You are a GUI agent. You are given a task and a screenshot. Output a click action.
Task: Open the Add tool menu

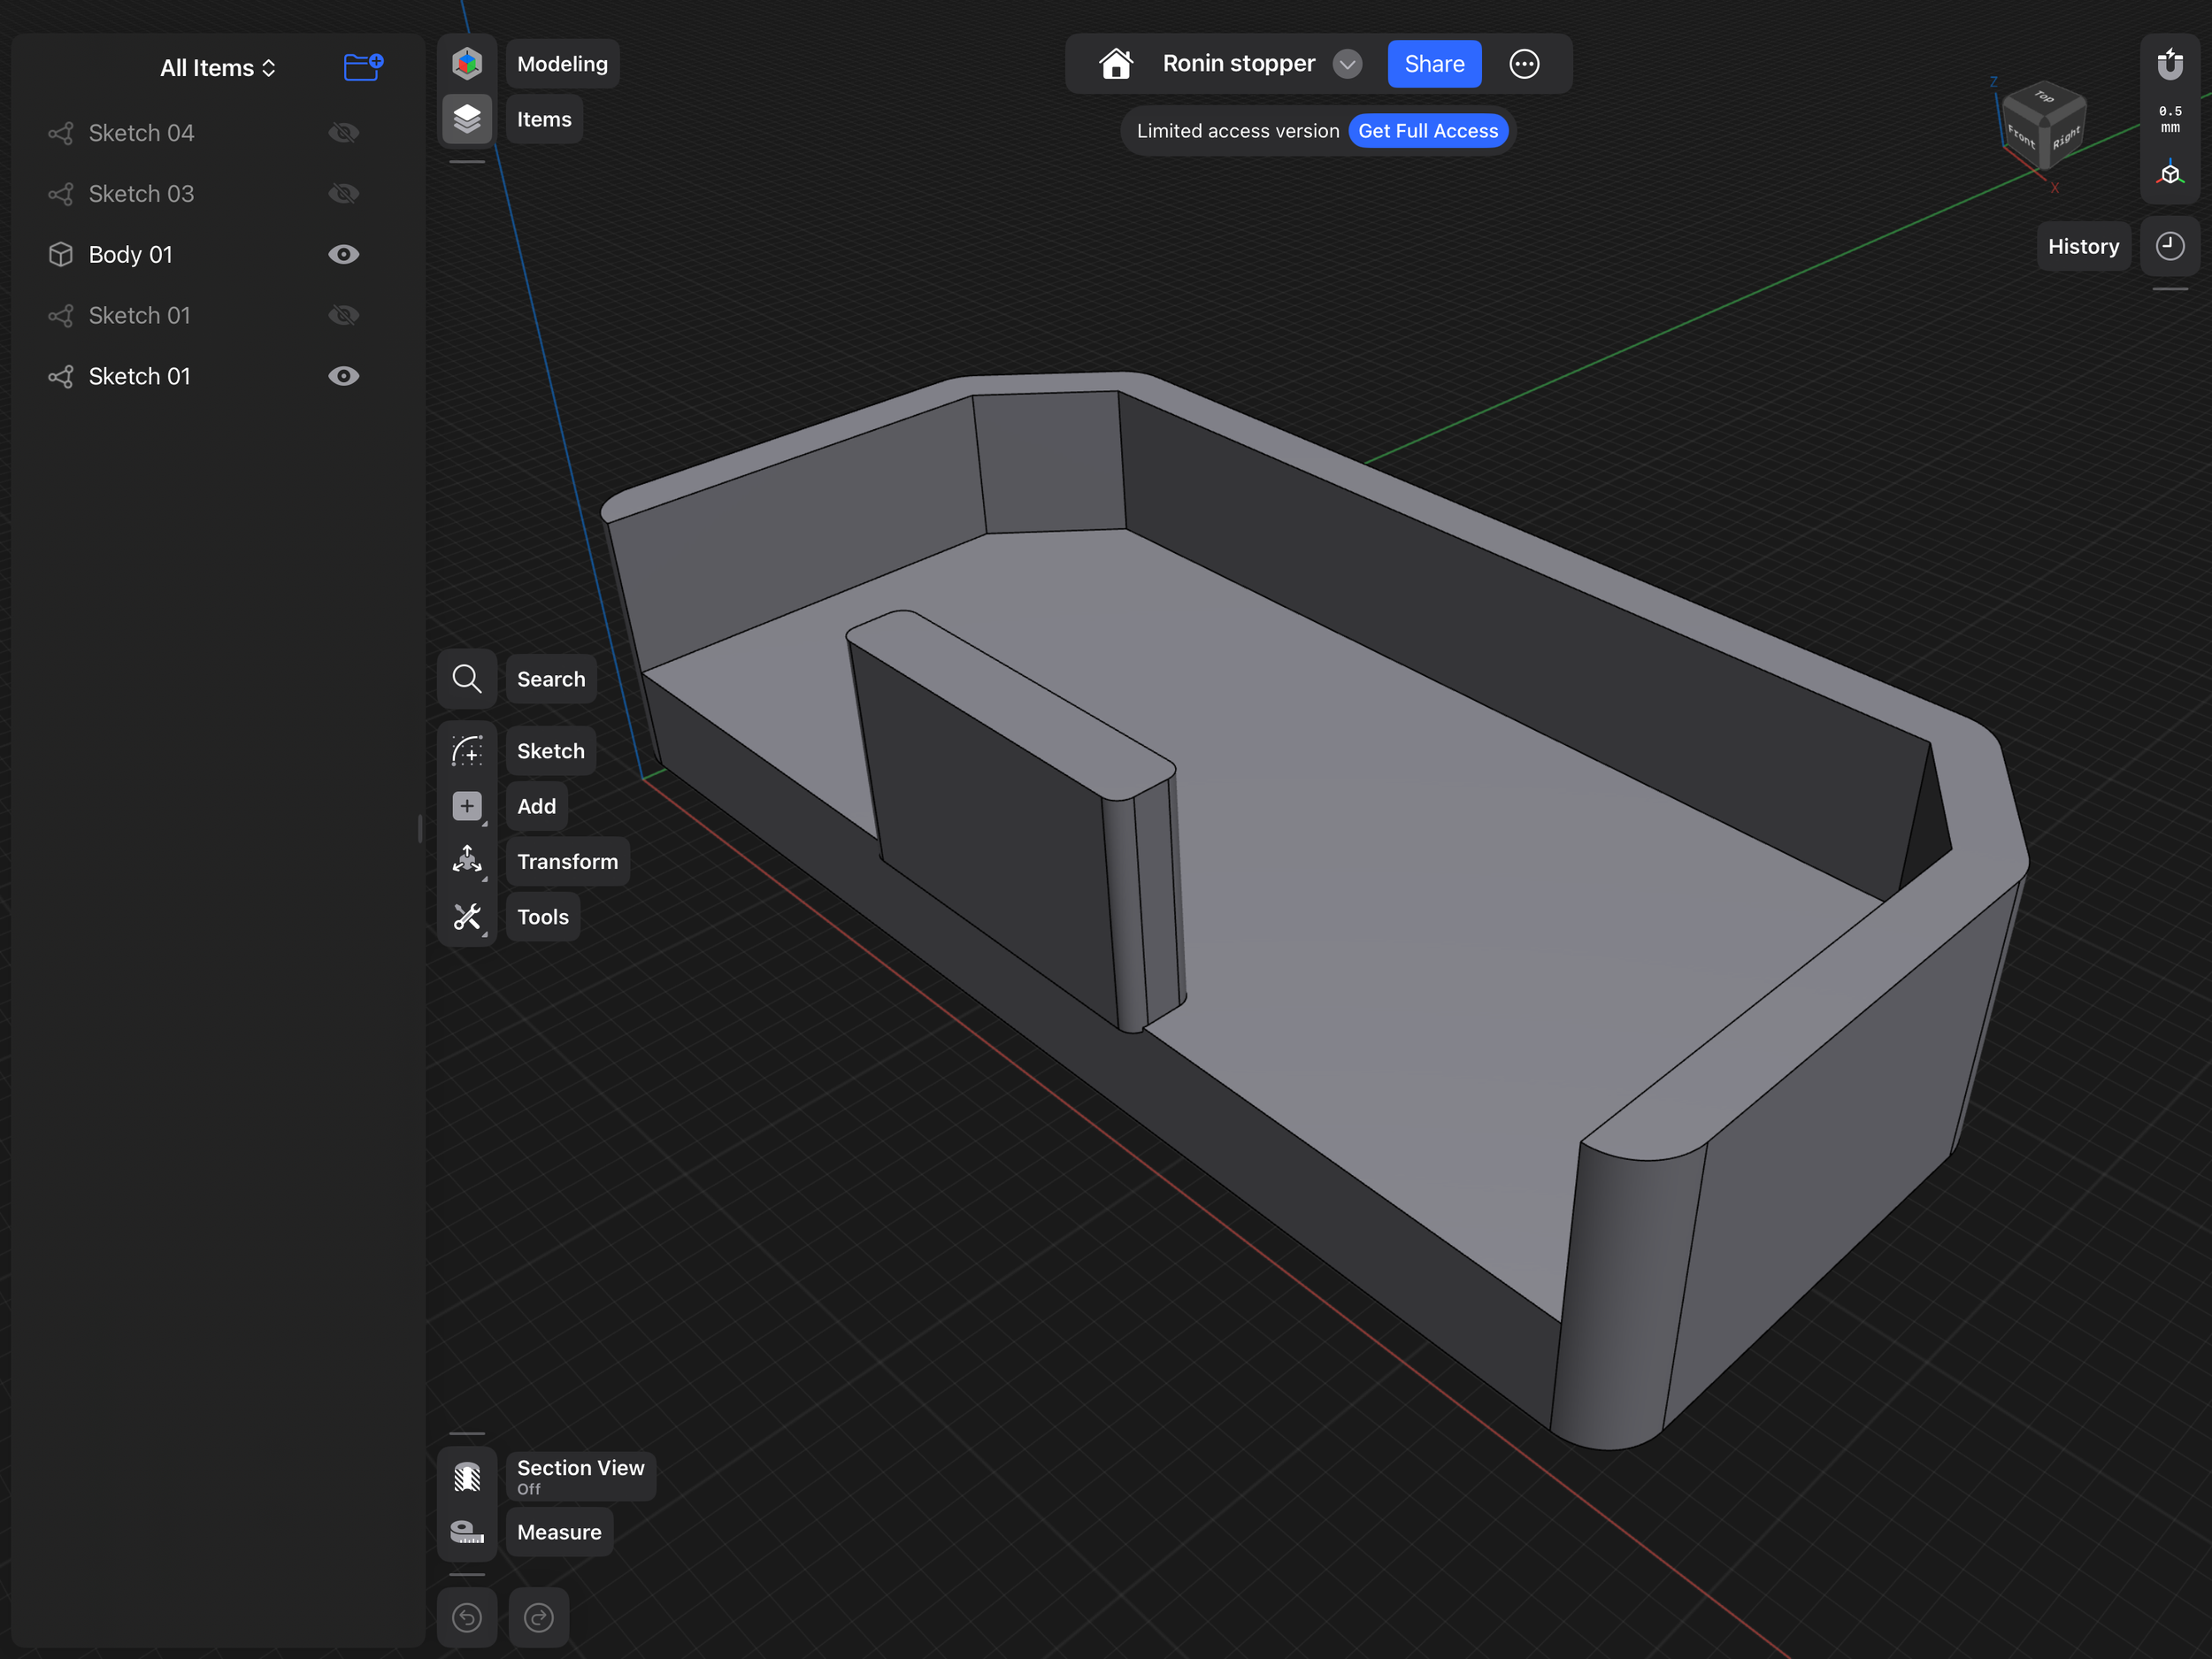click(536, 806)
